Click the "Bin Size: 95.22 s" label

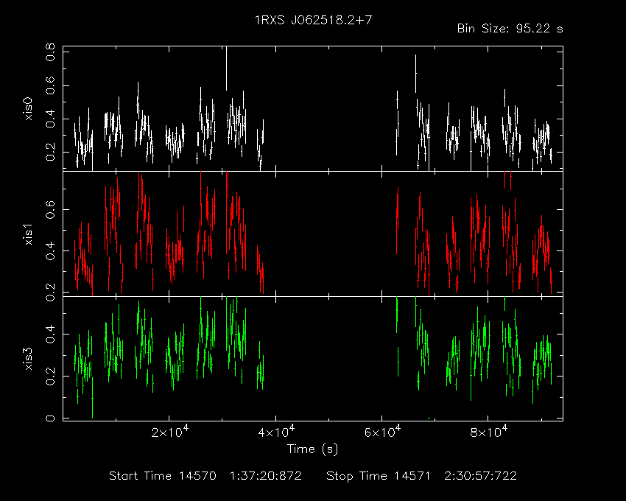[x=510, y=29]
